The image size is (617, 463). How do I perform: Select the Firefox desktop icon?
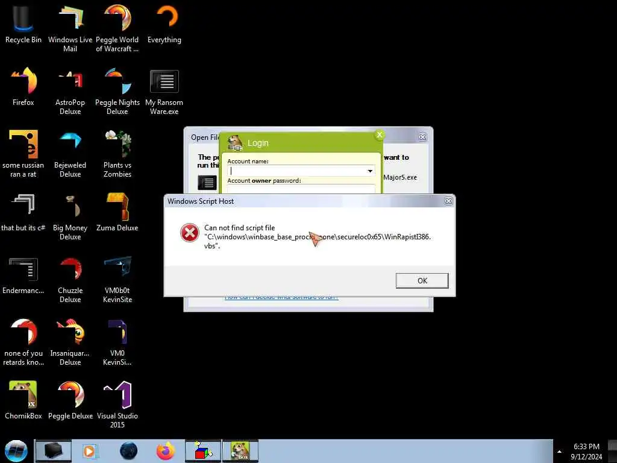[23, 87]
